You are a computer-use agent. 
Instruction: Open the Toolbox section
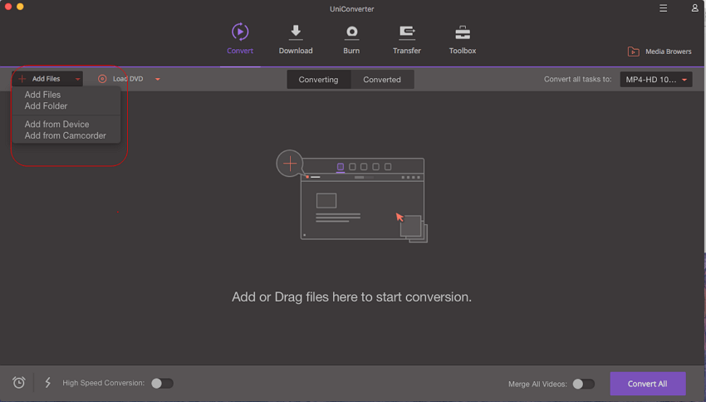click(x=463, y=39)
